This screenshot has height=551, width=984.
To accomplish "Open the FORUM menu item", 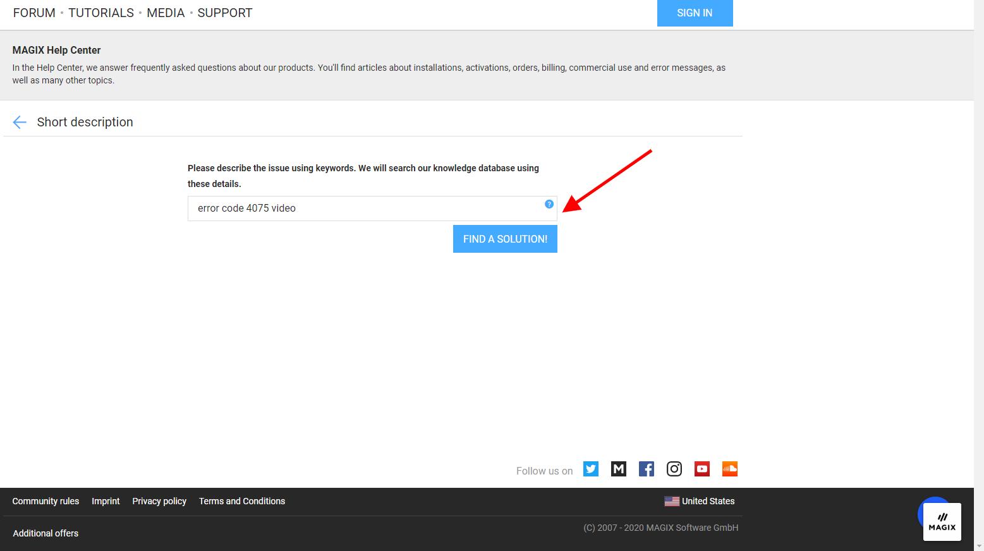I will pos(34,13).
